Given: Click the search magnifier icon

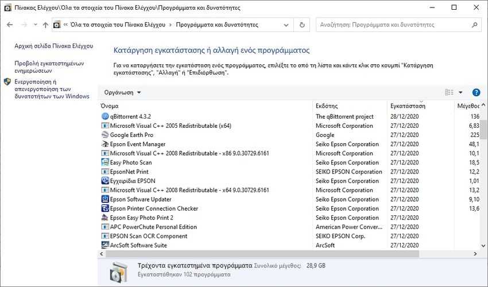Looking at the screenshot, I should 474,25.
